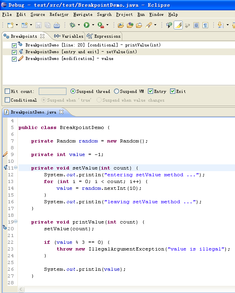Switch to the Variables tab
This screenshot has width=235, height=293.
click(x=69, y=36)
